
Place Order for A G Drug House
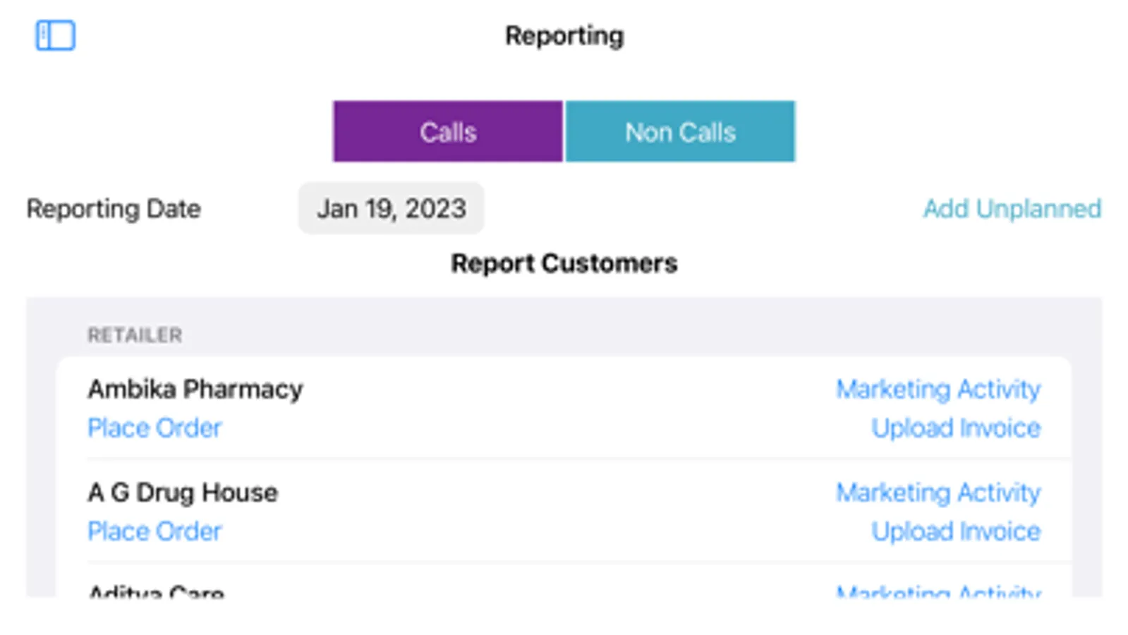tap(154, 531)
